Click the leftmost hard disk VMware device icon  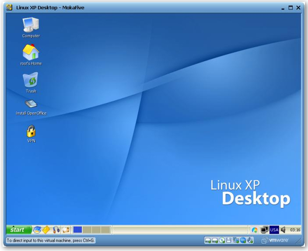[208, 240]
